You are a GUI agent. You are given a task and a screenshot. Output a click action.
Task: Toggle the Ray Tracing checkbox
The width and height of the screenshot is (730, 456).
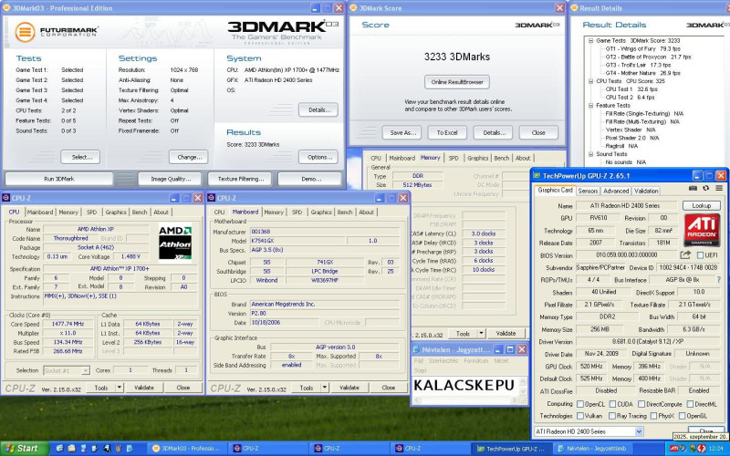click(612, 416)
